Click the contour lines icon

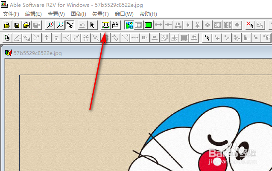coord(164,38)
